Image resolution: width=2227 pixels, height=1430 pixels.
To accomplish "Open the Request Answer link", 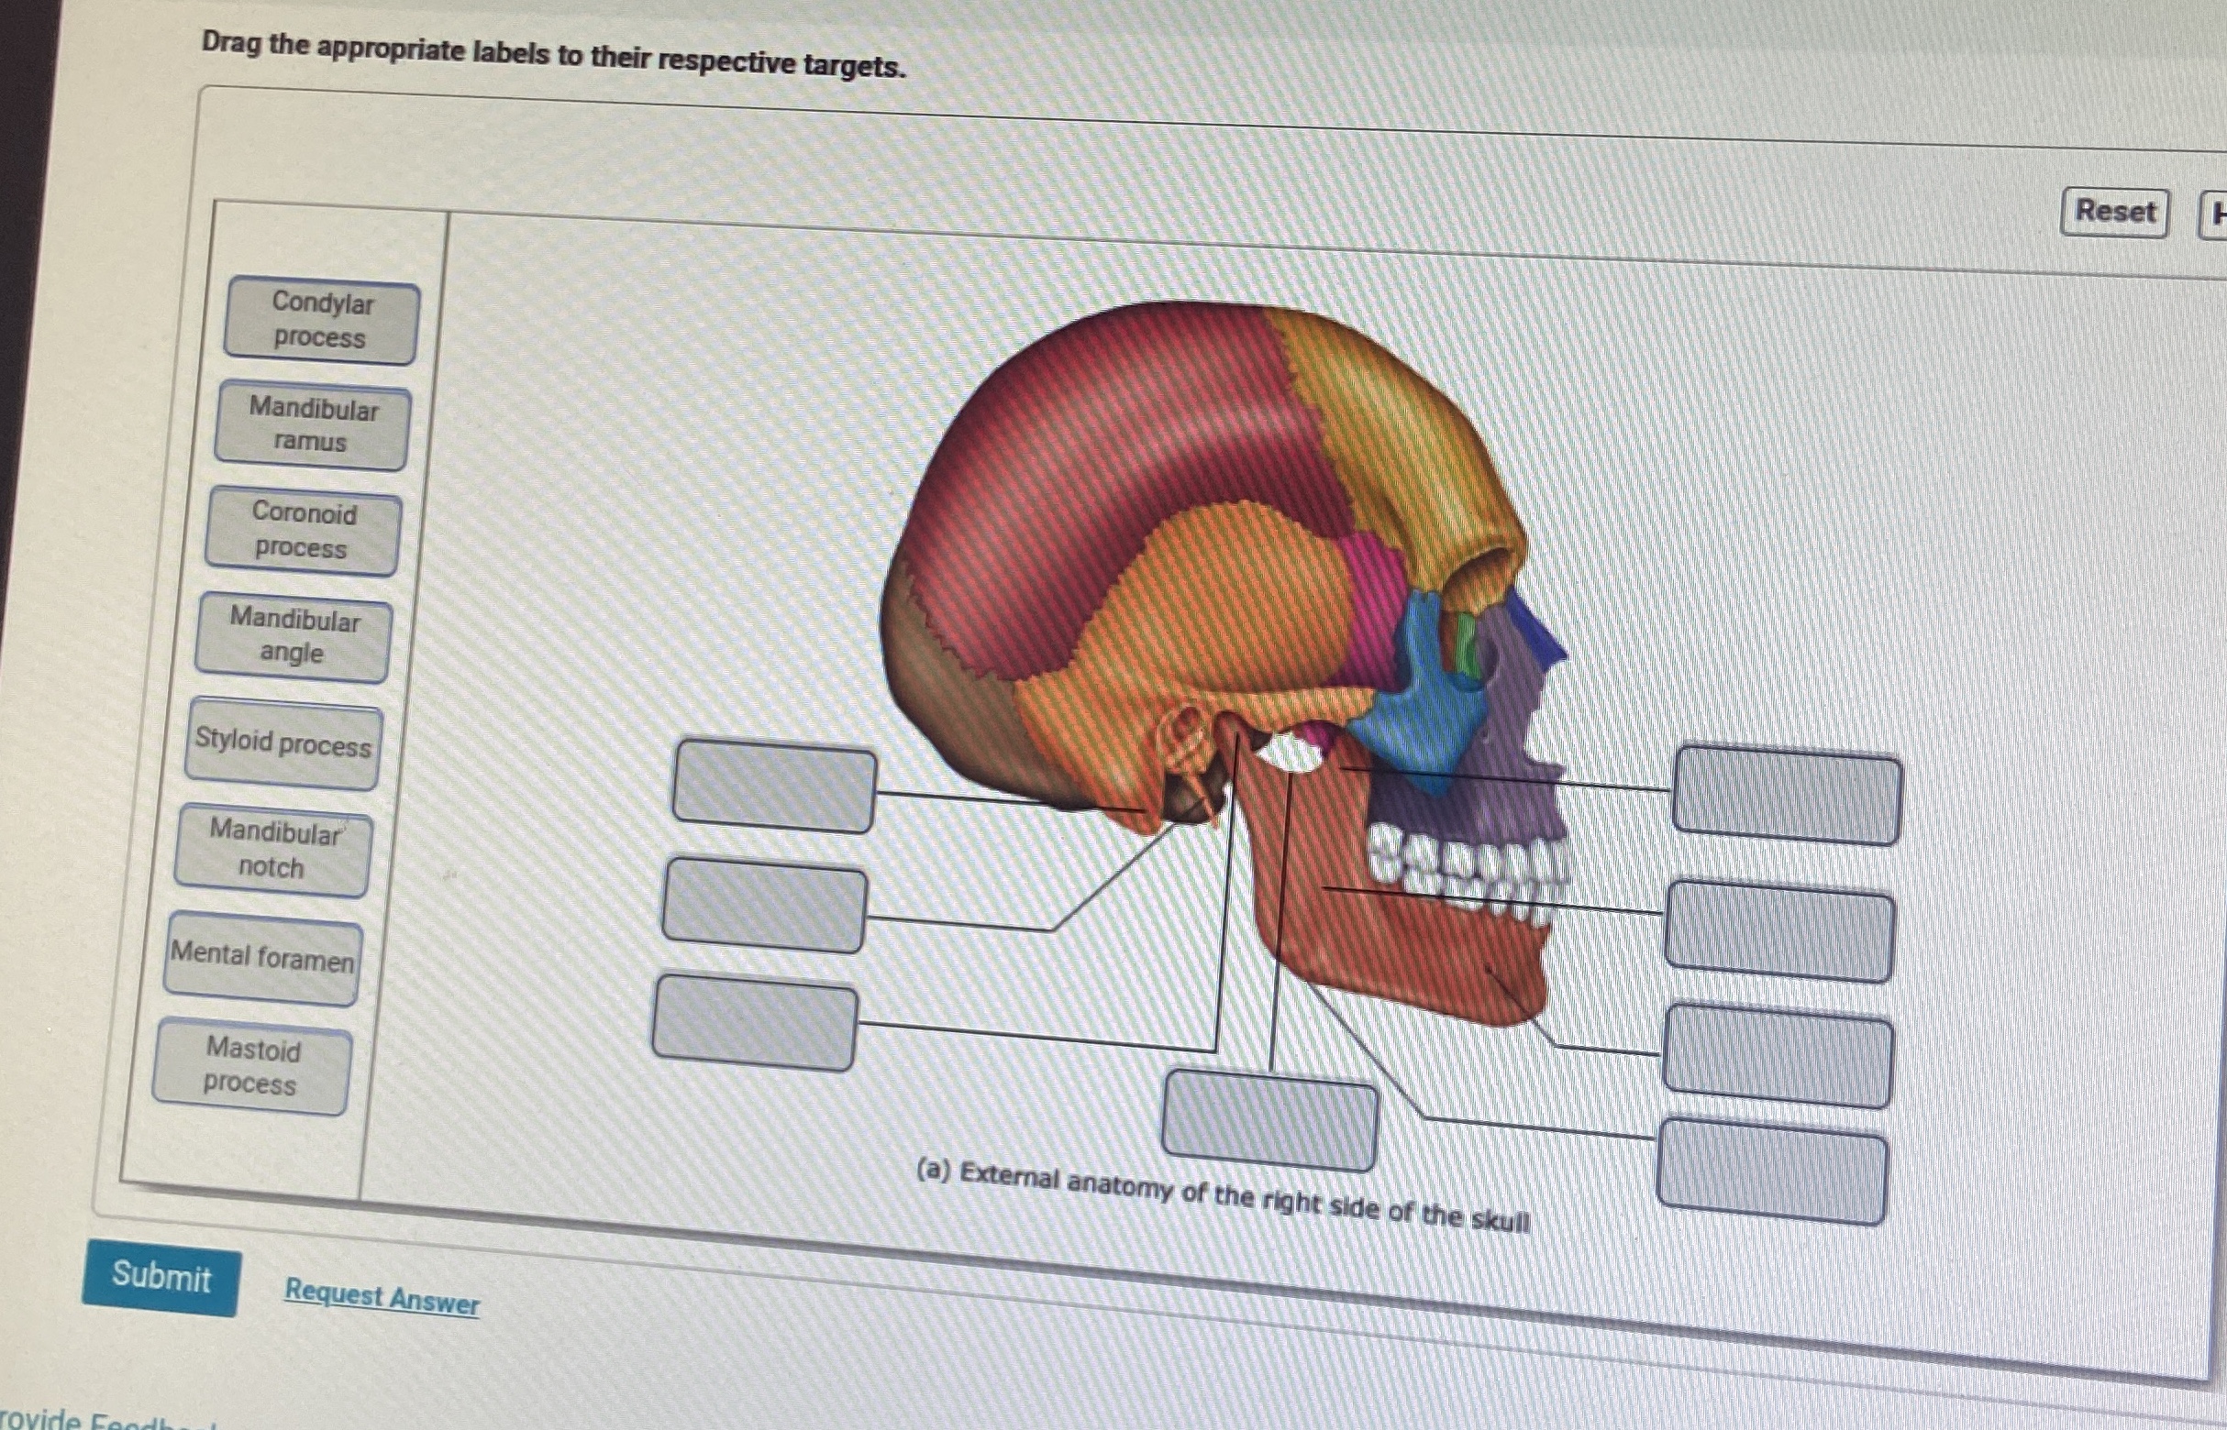I will click(382, 1296).
